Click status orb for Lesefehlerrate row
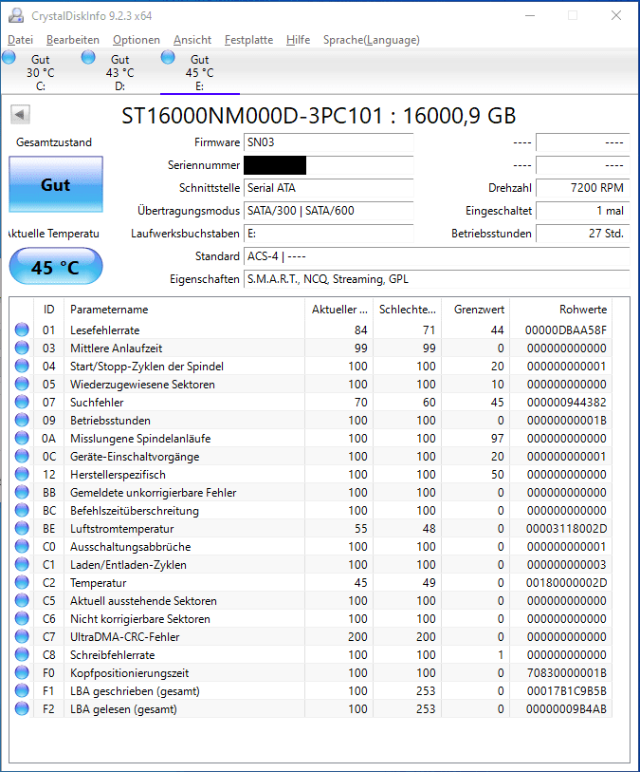 tap(22, 330)
